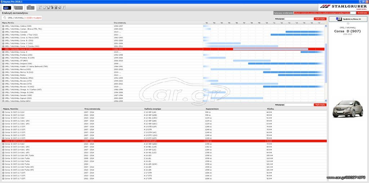The image size is (369, 183).
Task: Select OPEL / VAUXHALL Meriva B (S10)
Action: pyautogui.click(x=163, y=72)
